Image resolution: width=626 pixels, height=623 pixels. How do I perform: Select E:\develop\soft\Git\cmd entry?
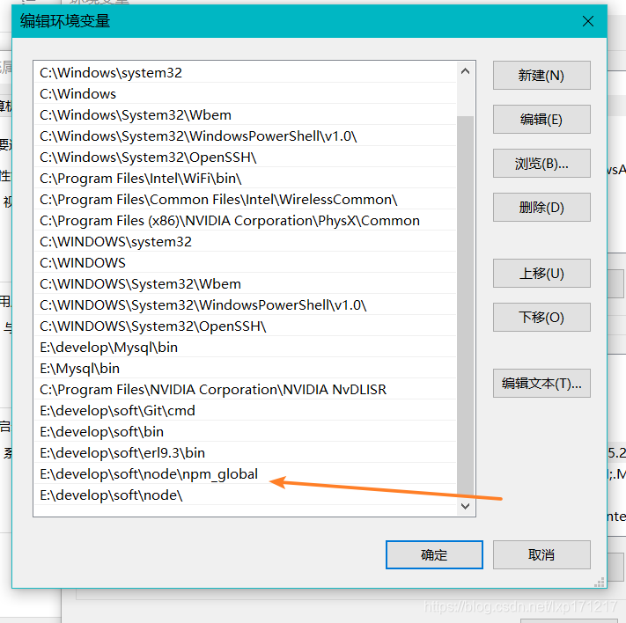[x=245, y=411]
